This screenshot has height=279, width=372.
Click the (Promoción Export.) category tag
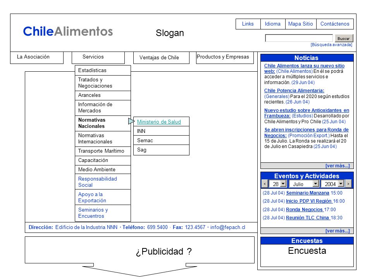pyautogui.click(x=309, y=136)
